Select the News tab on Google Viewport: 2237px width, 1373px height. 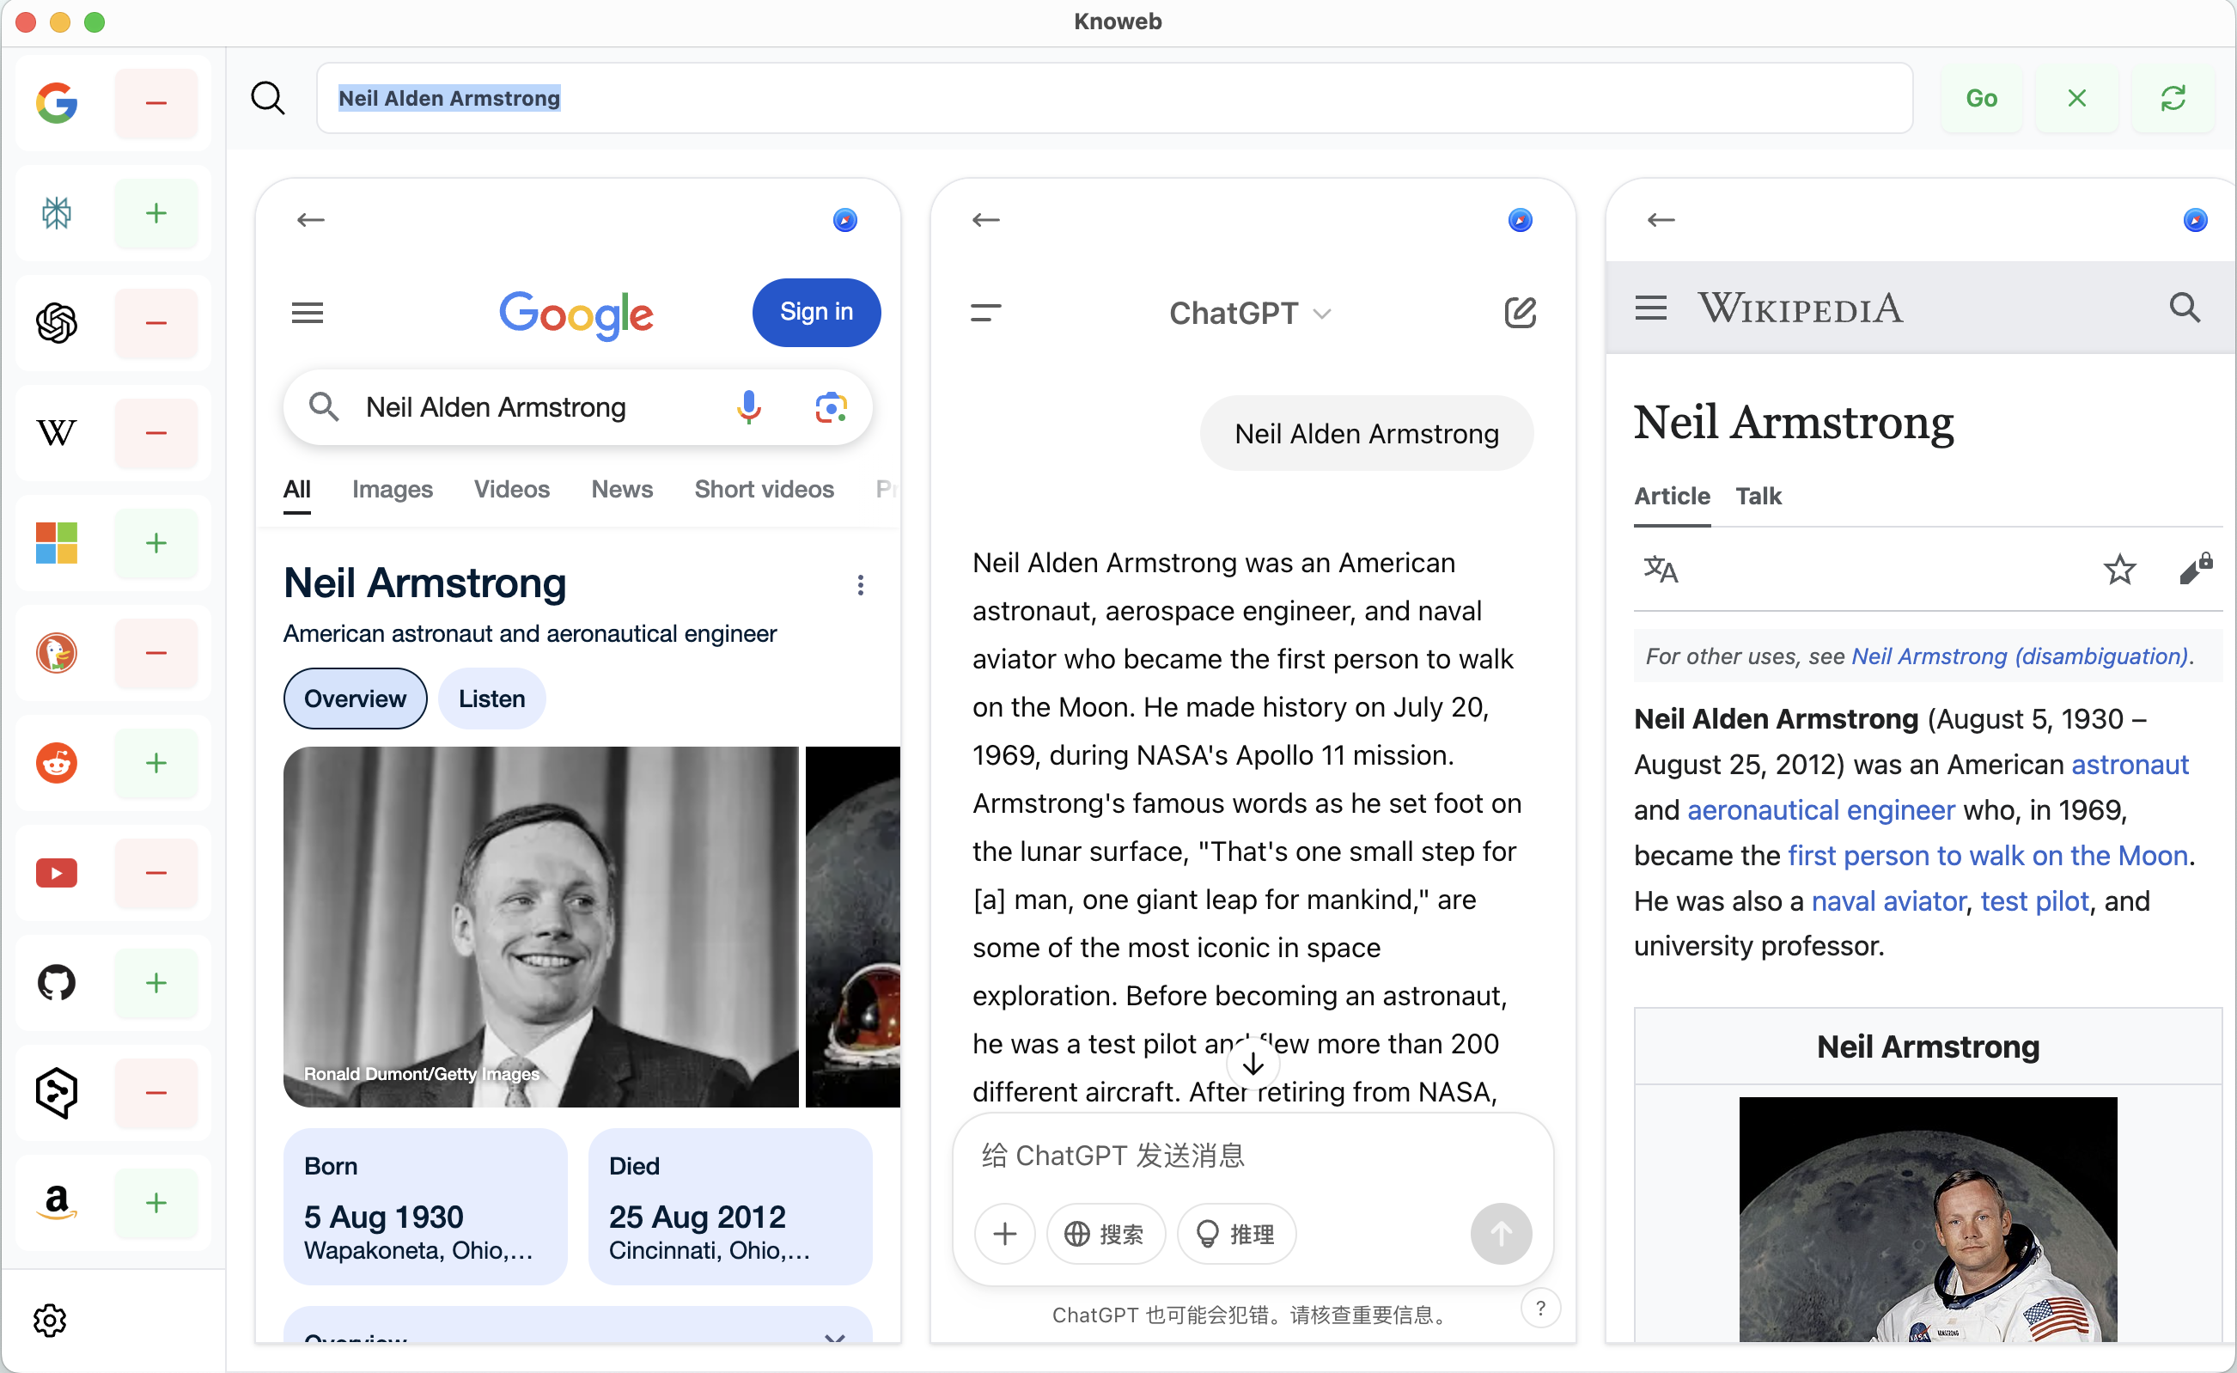[x=622, y=490]
